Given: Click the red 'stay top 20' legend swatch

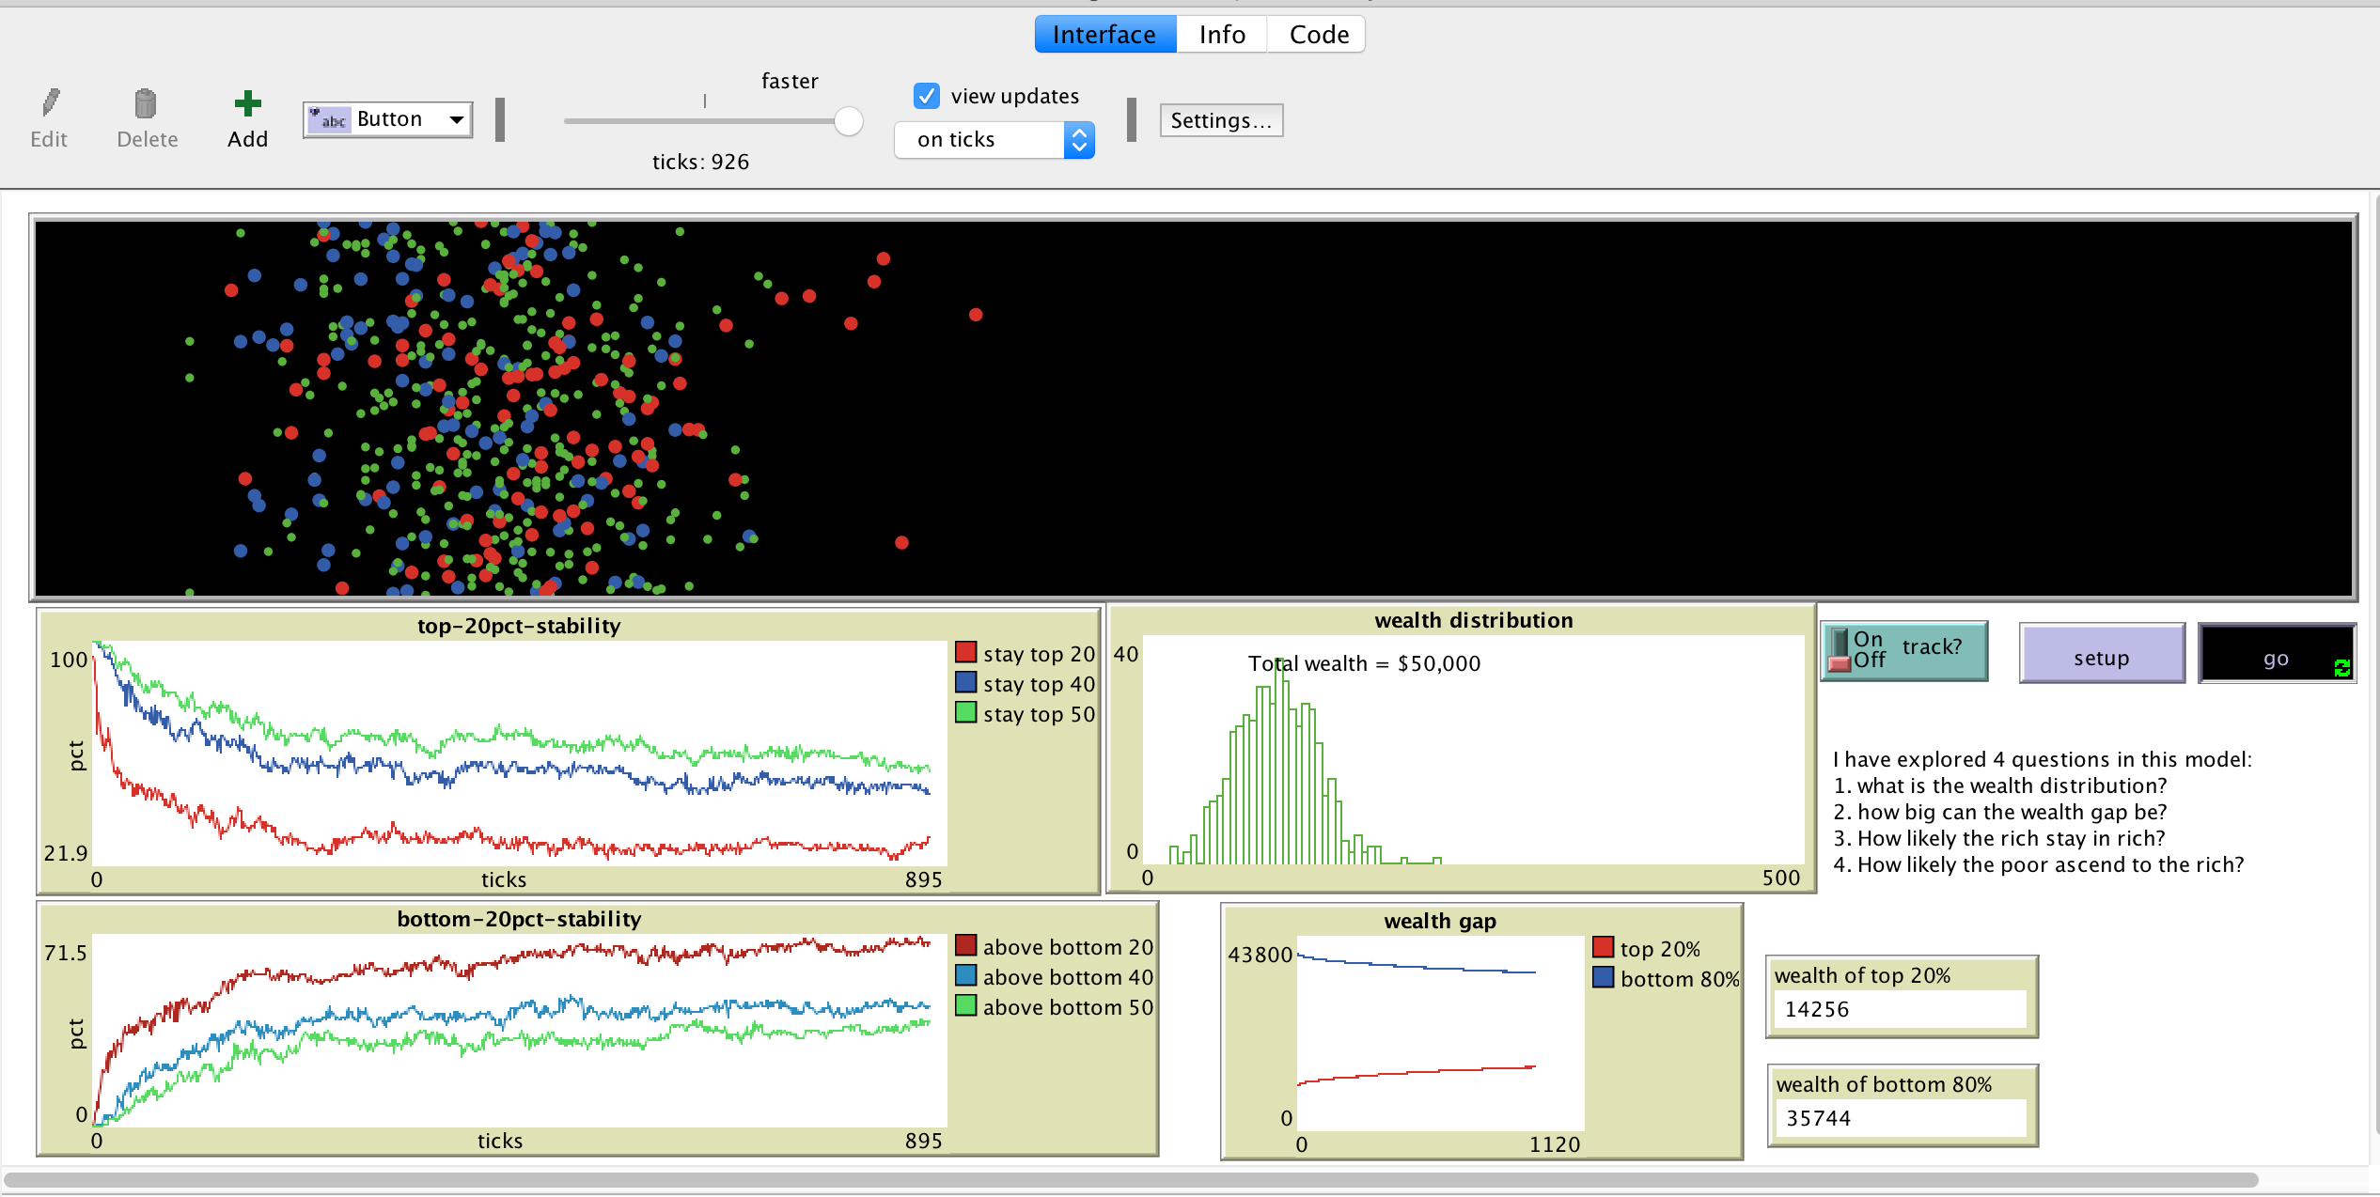Looking at the screenshot, I should pos(965,652).
